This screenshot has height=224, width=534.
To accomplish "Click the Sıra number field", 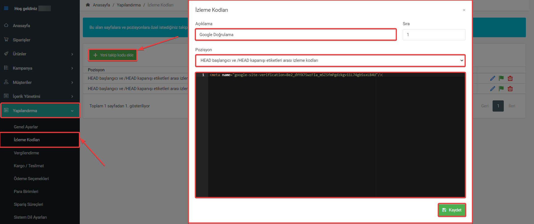I will [x=434, y=35].
